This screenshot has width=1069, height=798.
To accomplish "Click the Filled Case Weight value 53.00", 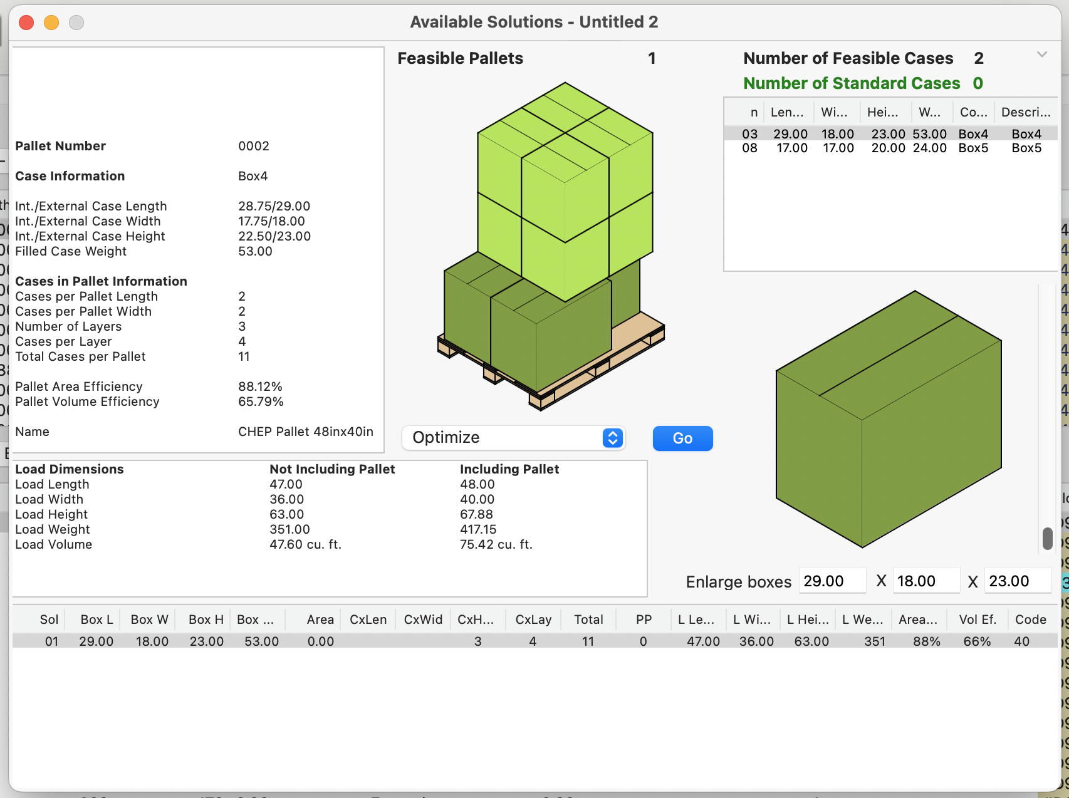I will [255, 251].
